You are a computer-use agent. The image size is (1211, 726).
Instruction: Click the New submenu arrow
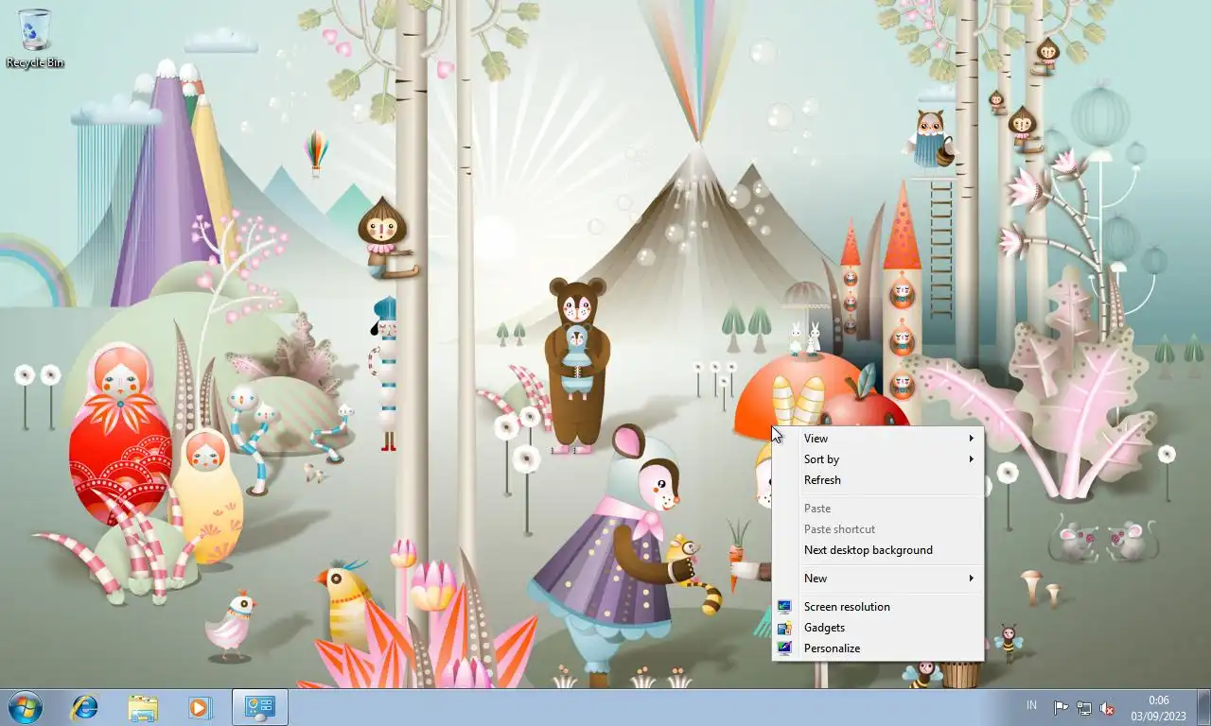(x=971, y=579)
